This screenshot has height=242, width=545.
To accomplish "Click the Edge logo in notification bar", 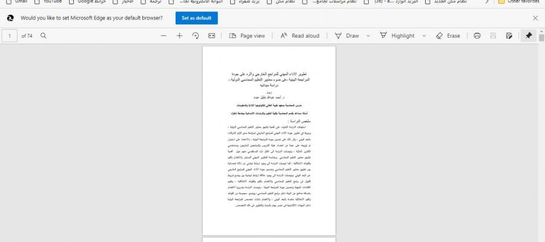I will point(10,18).
